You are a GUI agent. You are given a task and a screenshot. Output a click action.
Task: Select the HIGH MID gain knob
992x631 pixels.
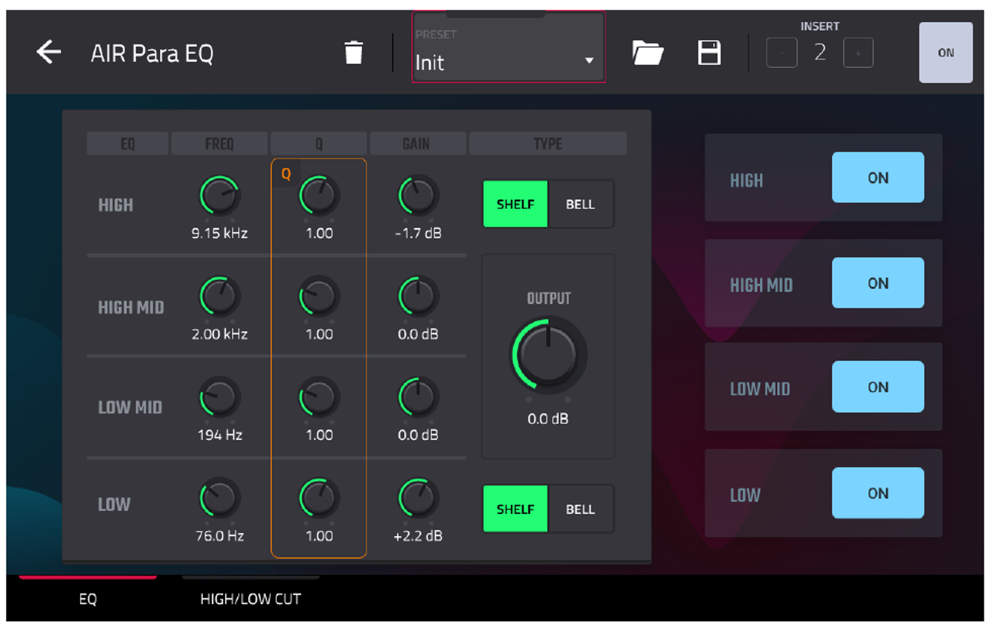tap(418, 296)
